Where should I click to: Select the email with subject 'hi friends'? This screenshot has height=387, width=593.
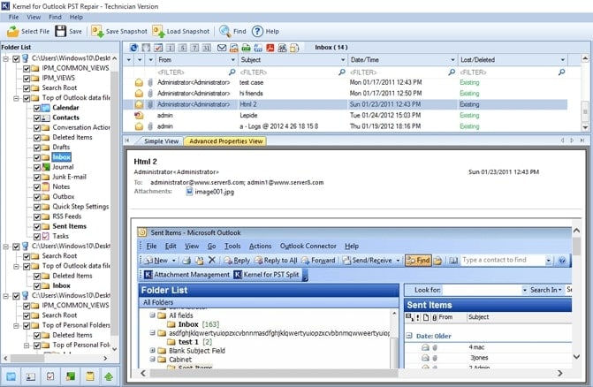pos(345,94)
